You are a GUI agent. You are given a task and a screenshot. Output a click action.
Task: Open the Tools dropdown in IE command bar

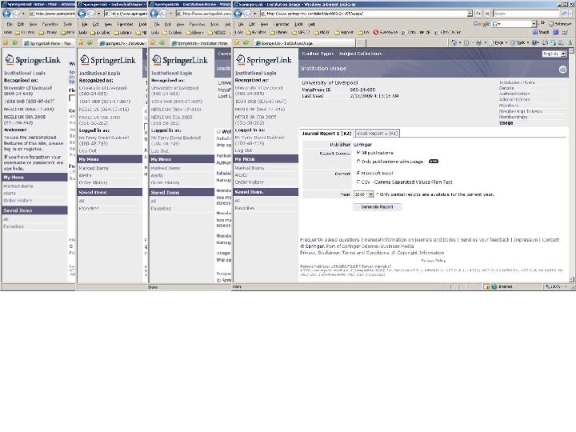pos(520,42)
